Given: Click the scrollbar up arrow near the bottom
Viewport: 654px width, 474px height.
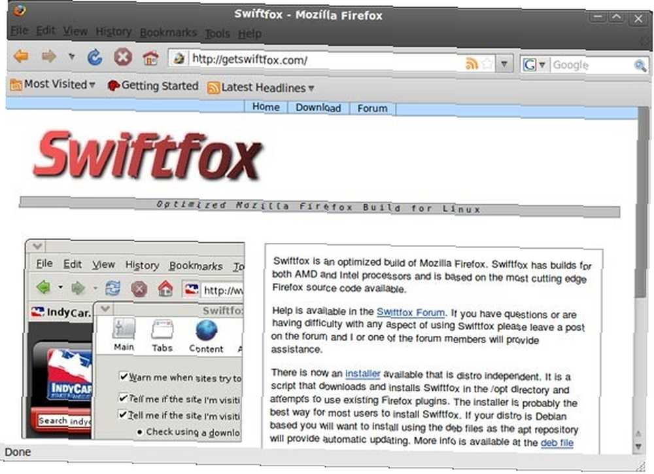Looking at the screenshot, I should [638, 434].
